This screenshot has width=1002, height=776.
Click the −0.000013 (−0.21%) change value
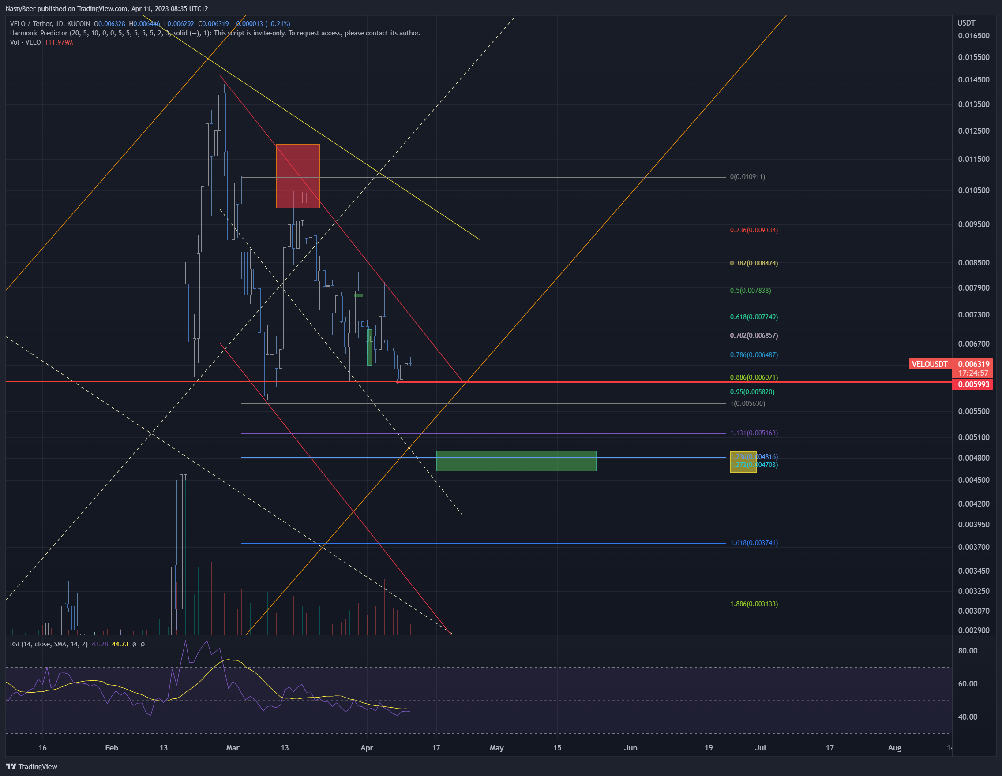coord(262,24)
